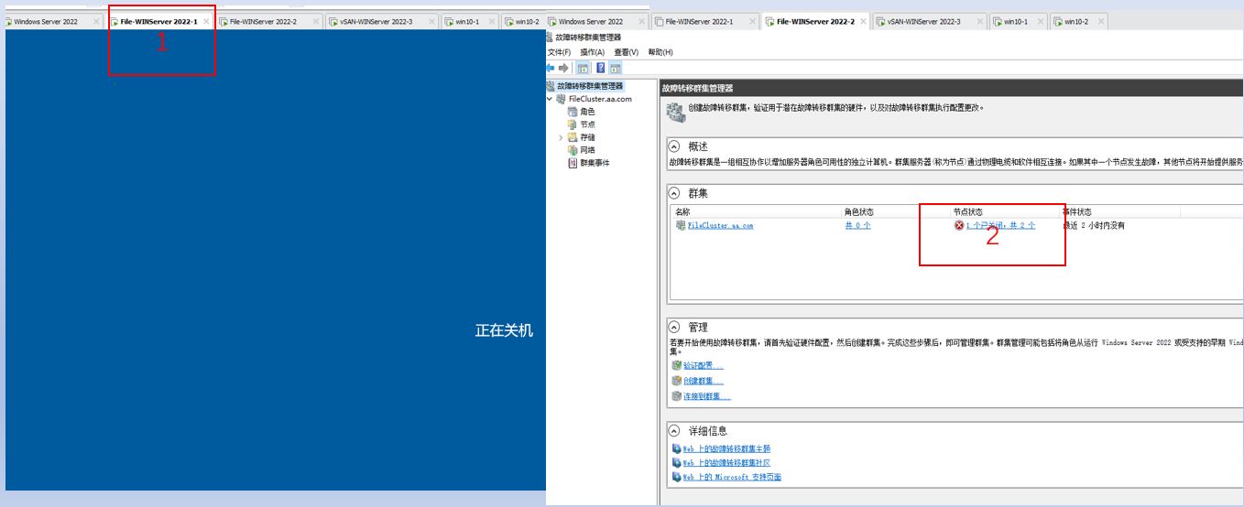Viewport: 1244px width, 507px height.
Task: Click the 节点状态 column header
Action: point(967,211)
